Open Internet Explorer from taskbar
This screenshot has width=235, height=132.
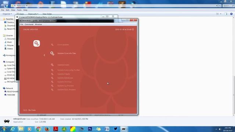[13, 129]
